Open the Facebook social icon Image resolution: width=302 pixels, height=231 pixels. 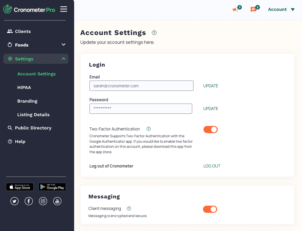coord(29,201)
